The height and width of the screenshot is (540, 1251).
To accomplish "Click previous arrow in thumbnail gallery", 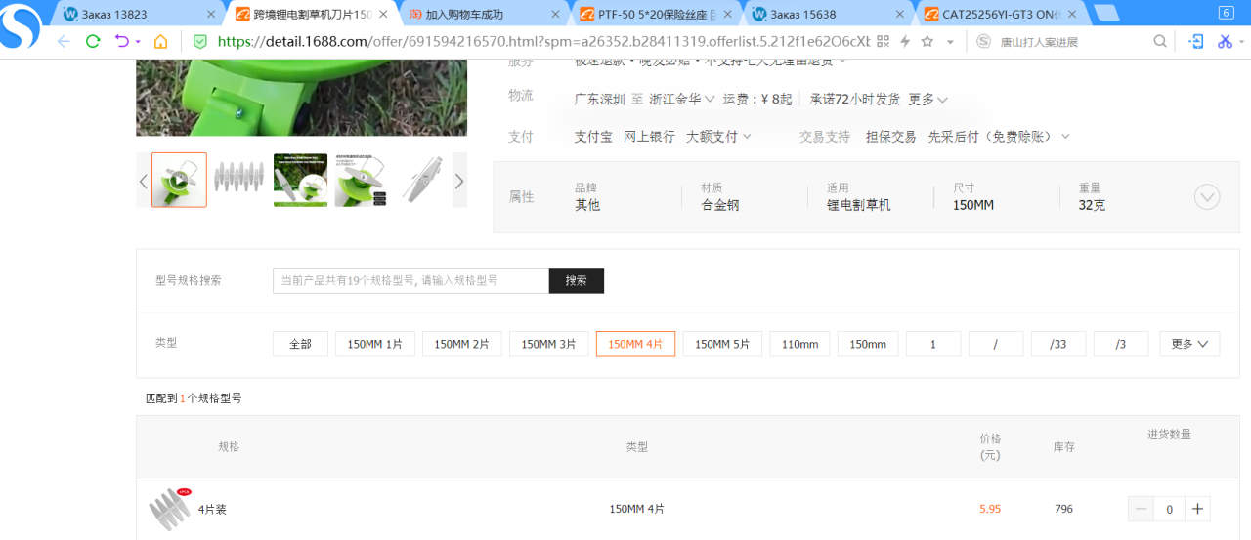I will (144, 181).
